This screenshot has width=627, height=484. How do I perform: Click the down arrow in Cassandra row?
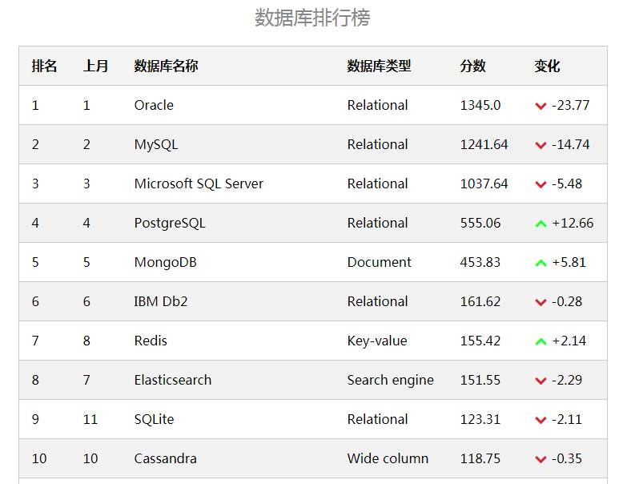(x=541, y=459)
